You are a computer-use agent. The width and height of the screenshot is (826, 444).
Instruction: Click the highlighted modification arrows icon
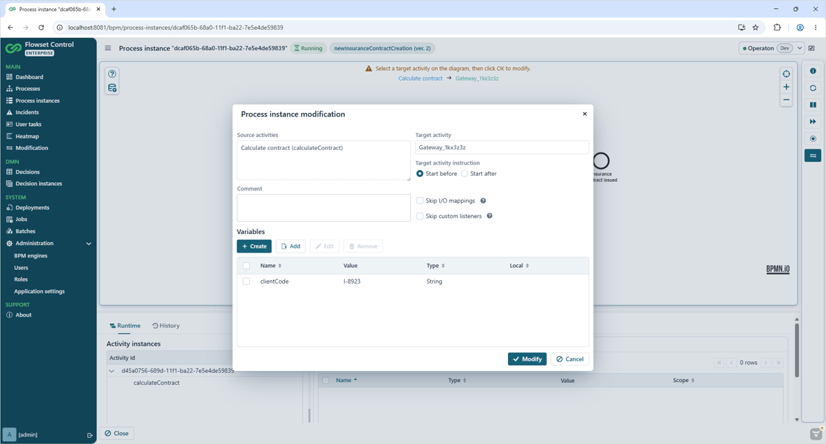tap(813, 156)
